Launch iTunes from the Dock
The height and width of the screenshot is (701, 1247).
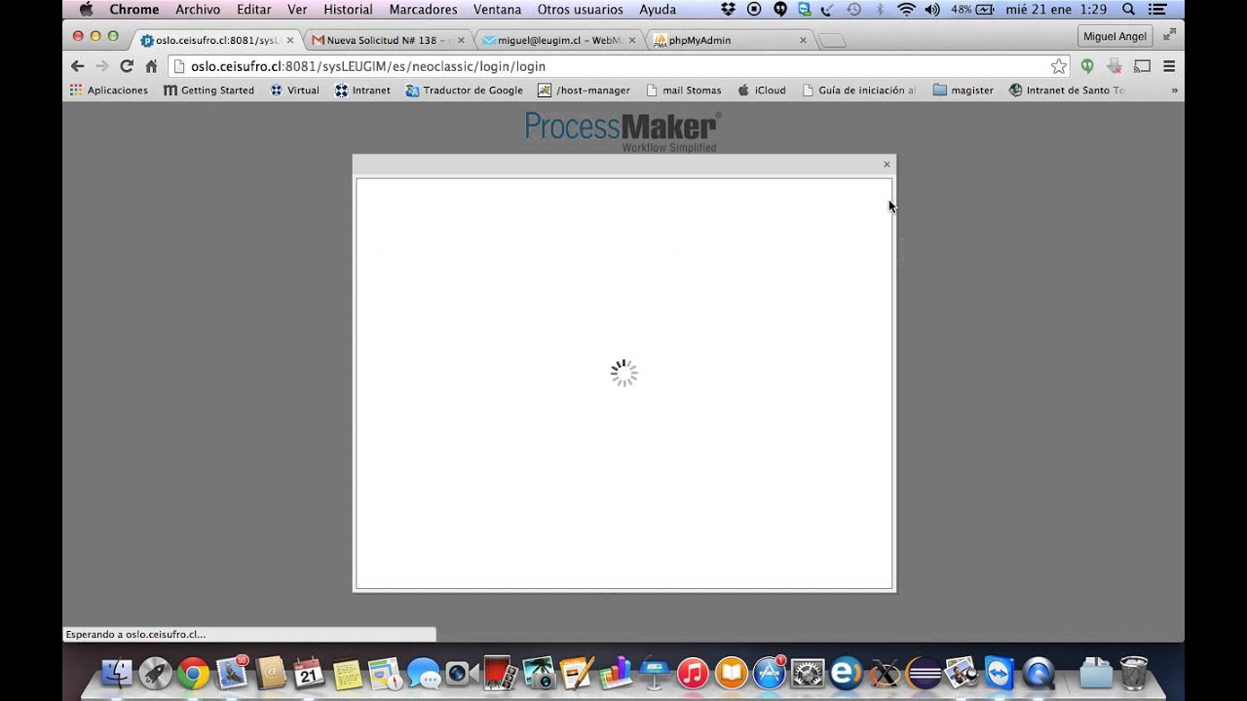pyautogui.click(x=692, y=674)
